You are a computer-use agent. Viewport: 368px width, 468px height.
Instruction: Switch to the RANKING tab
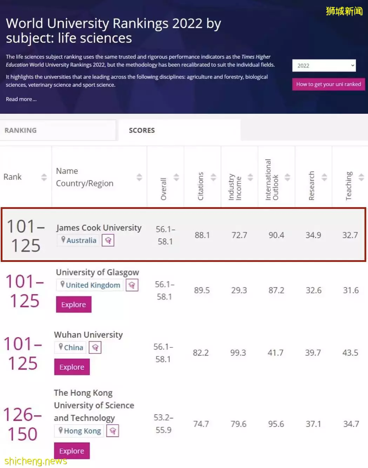[58, 130]
